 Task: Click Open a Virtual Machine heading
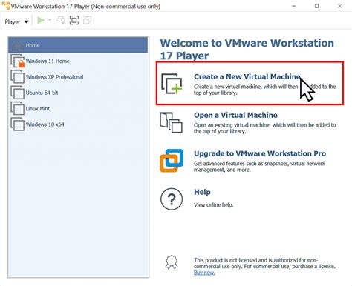click(x=235, y=115)
